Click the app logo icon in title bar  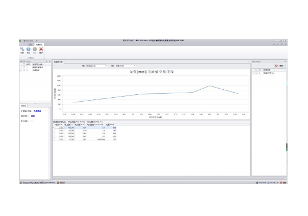coord(20,41)
